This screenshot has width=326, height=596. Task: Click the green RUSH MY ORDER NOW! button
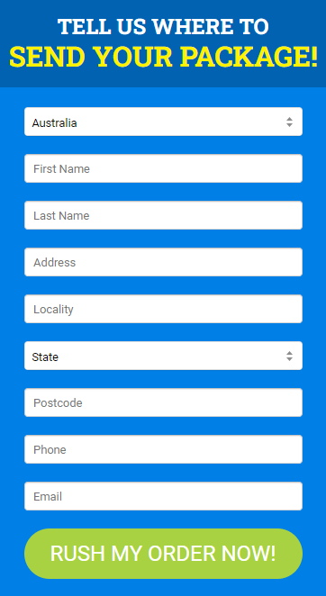coord(163,554)
